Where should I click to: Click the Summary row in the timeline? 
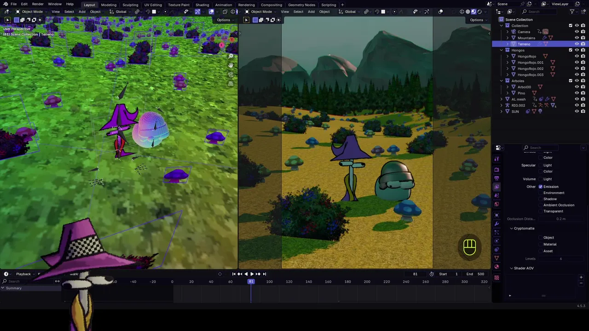[x=31, y=288]
